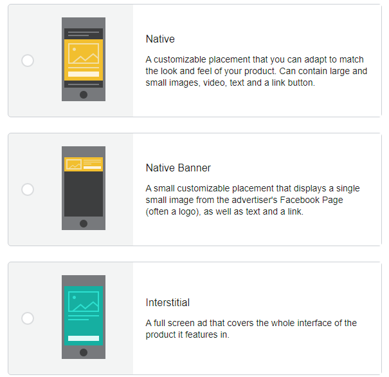Click the "Interstitial" heading
This screenshot has height=377, width=389.
[168, 303]
